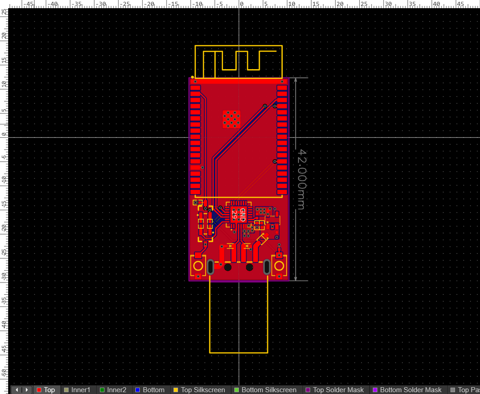
Task: Click the dotted thermal via pad array
Action: (232, 119)
